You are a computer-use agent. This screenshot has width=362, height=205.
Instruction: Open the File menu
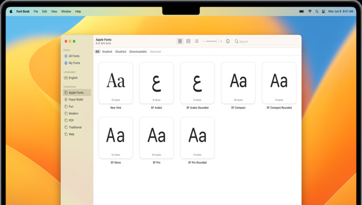coord(36,11)
